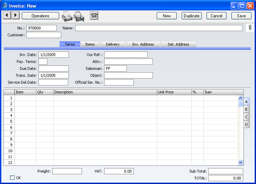Switch to the Terms tab
The width and height of the screenshot is (256, 184).
pos(70,44)
